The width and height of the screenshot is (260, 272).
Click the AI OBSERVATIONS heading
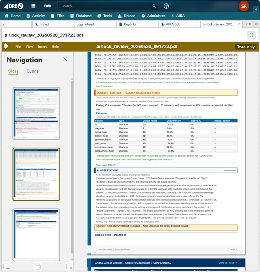166,170
